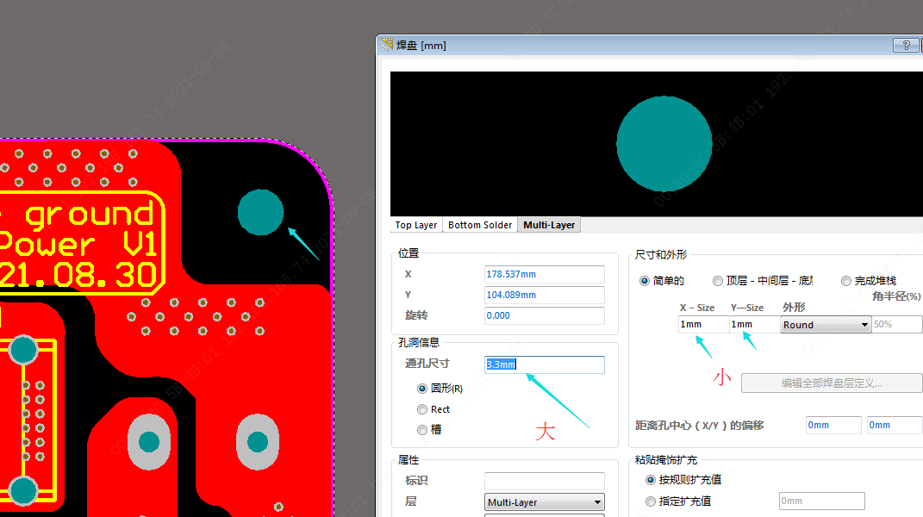Expand the 层 Multi-Layer dropdown

(x=544, y=502)
